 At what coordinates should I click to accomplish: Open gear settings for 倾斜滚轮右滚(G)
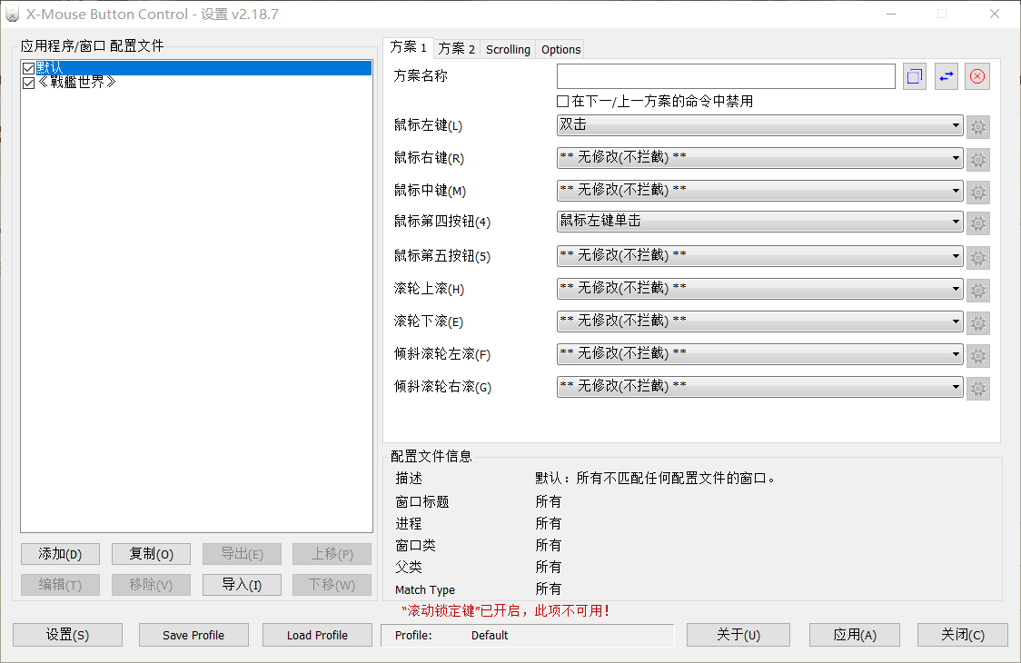click(978, 389)
